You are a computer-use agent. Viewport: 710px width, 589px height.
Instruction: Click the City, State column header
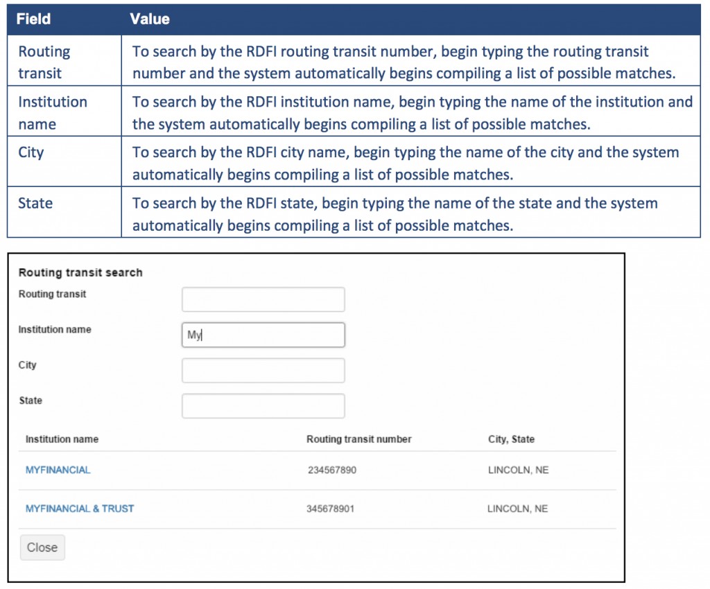pos(511,439)
